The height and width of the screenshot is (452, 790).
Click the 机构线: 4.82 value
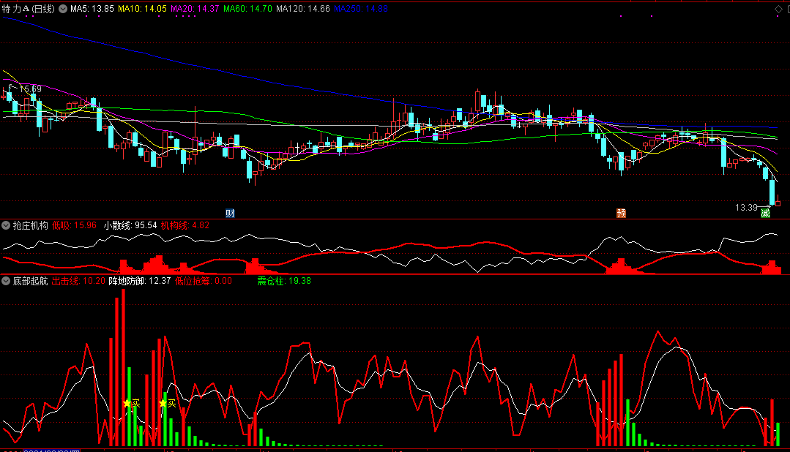pyautogui.click(x=185, y=225)
